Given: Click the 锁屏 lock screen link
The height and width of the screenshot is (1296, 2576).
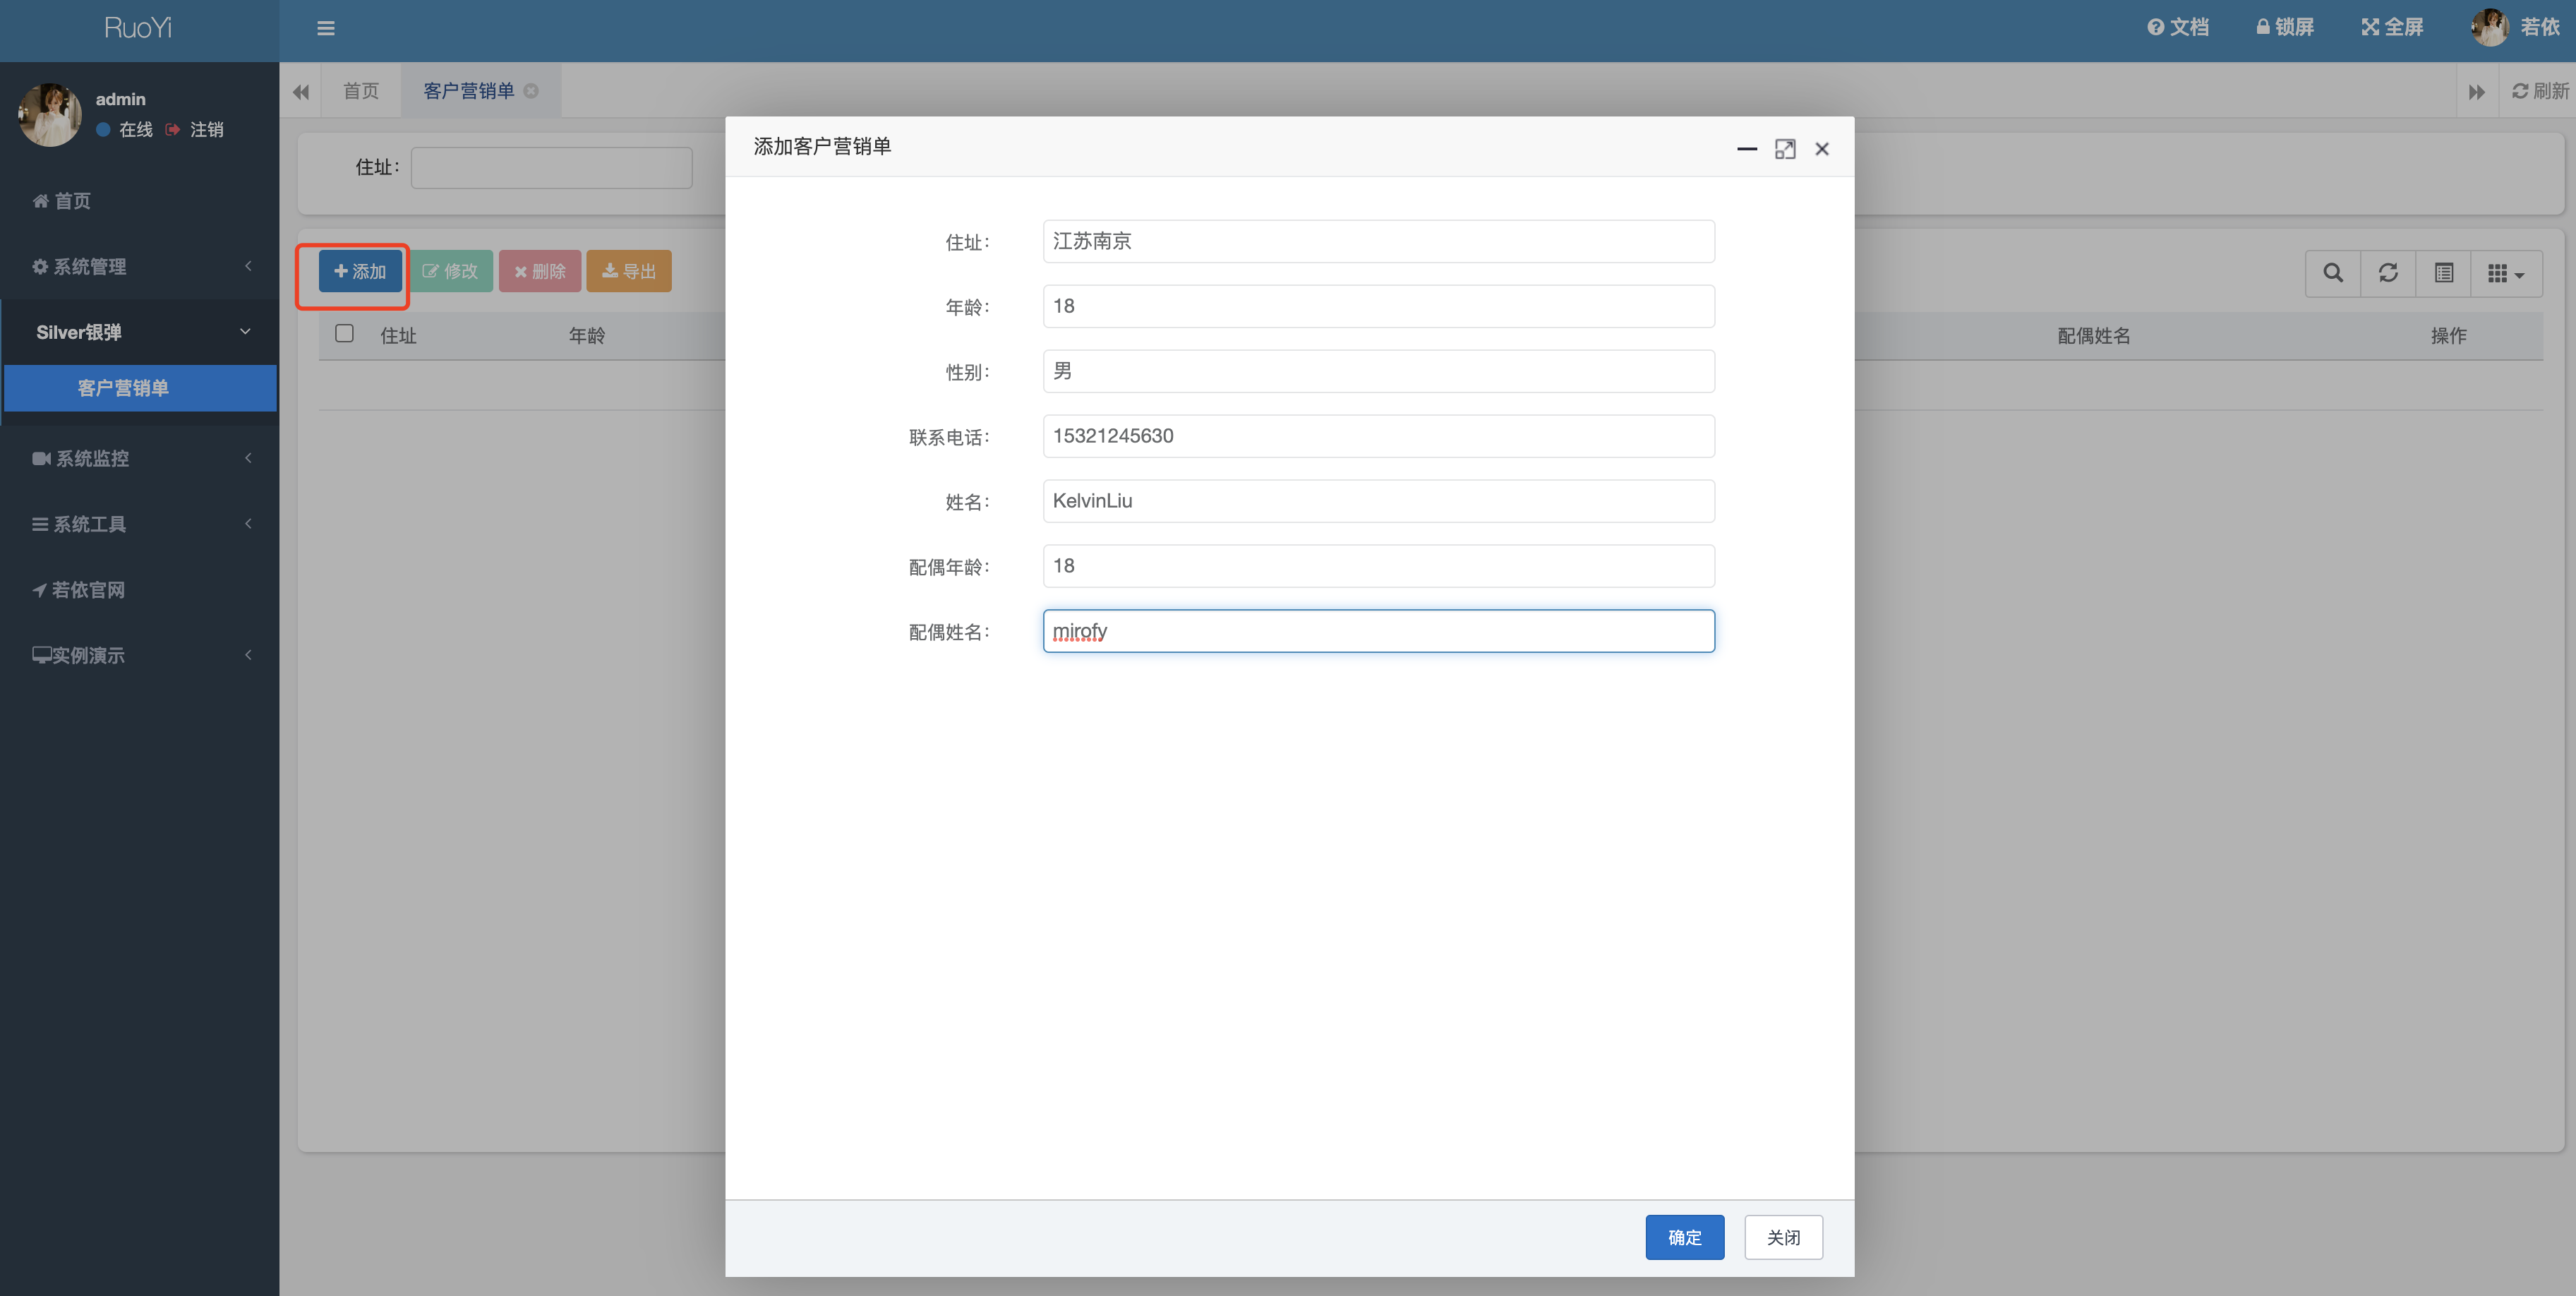Looking at the screenshot, I should tap(2285, 27).
